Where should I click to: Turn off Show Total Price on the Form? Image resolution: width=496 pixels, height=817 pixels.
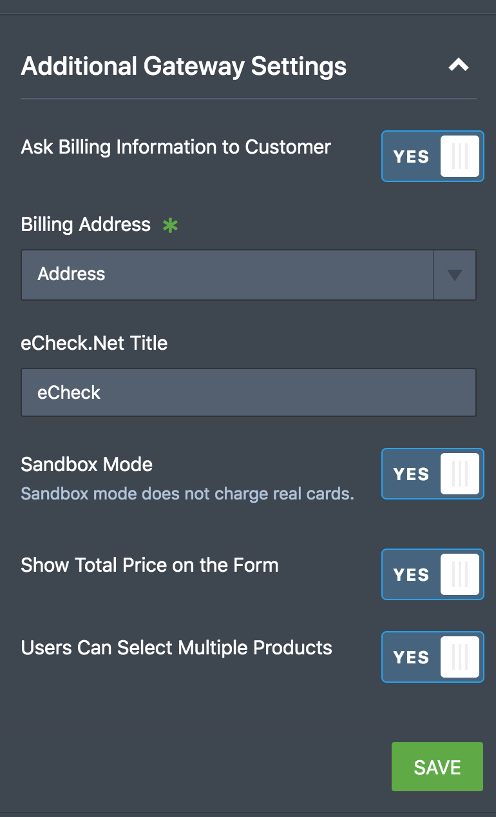point(433,574)
